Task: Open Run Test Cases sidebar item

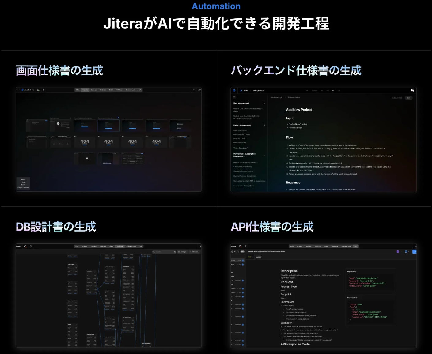Action: pyautogui.click(x=239, y=138)
